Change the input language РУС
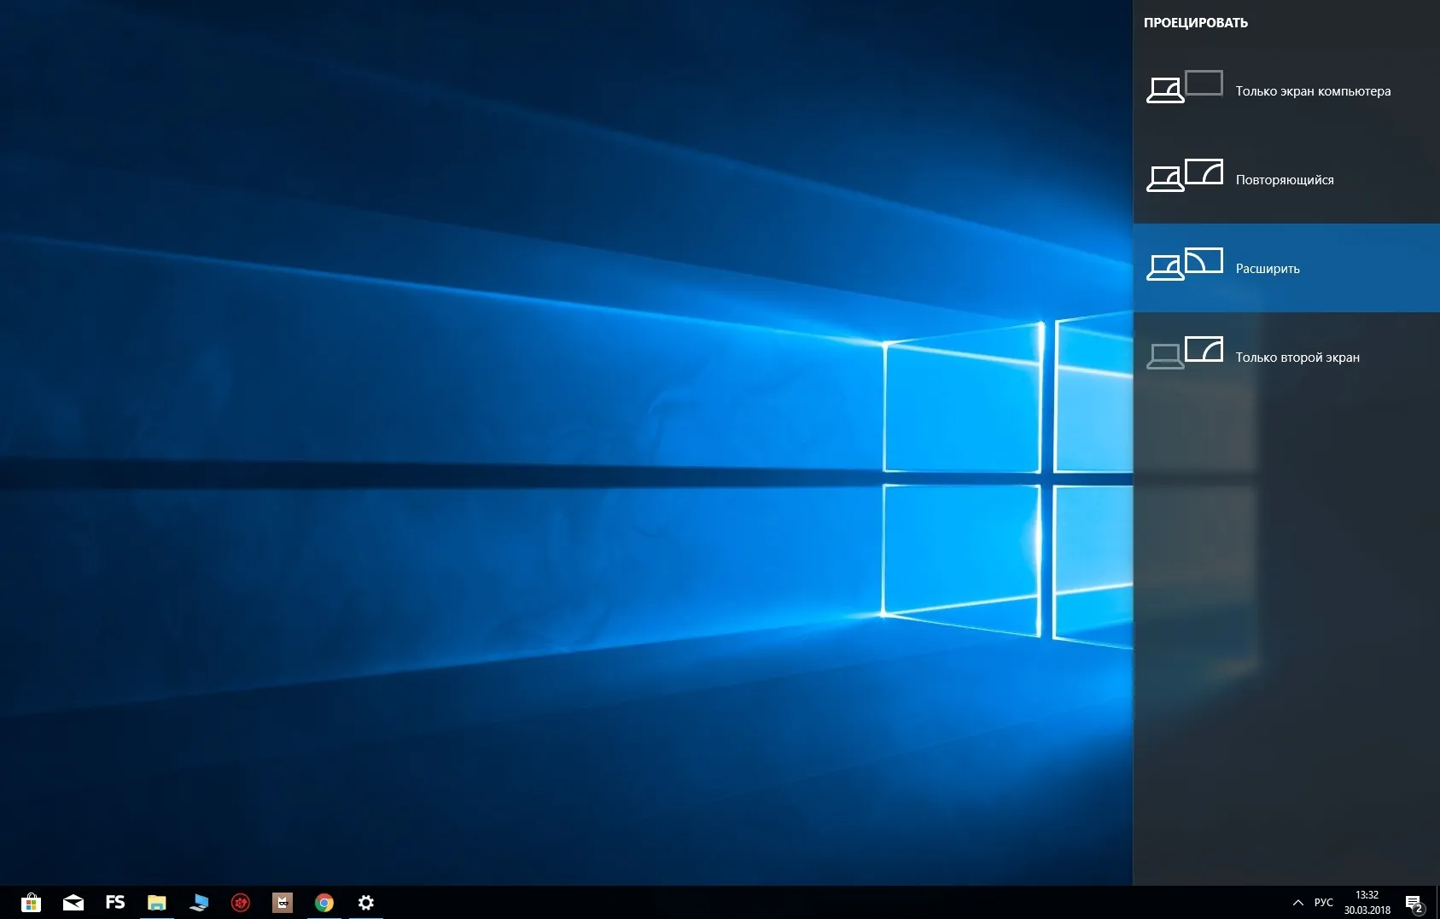The height and width of the screenshot is (919, 1440). click(x=1324, y=902)
